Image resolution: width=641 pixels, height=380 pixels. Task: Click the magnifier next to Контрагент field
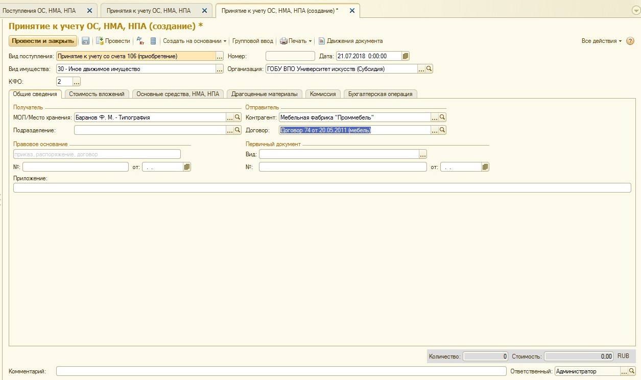coord(442,117)
